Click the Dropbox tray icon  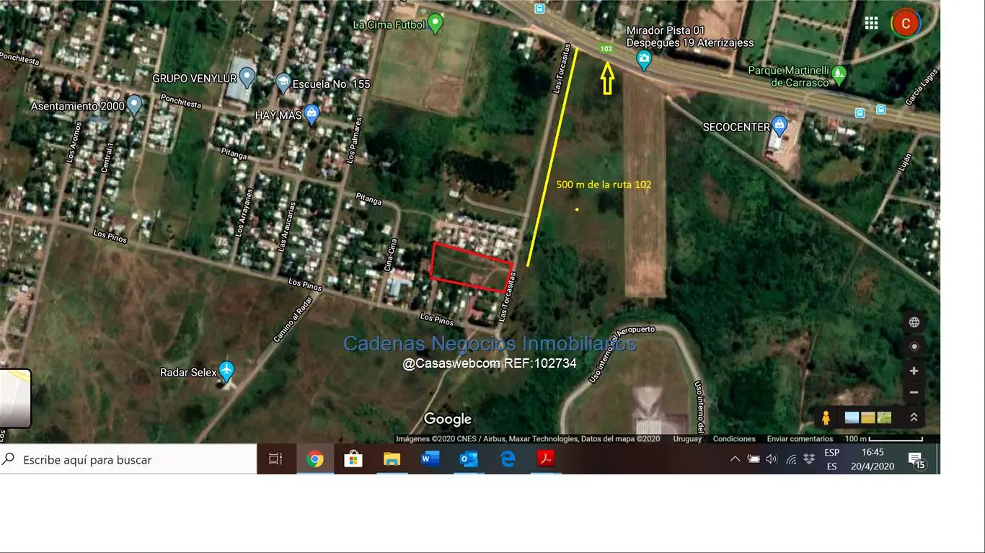[x=808, y=459]
